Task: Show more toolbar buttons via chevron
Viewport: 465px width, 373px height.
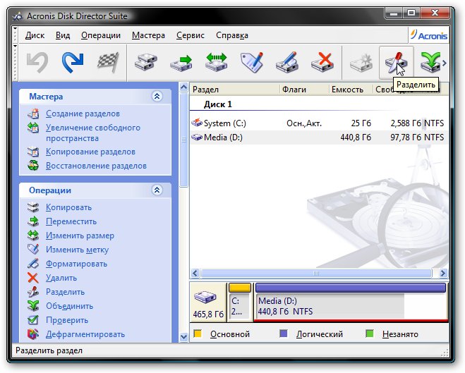Action: tap(445, 63)
